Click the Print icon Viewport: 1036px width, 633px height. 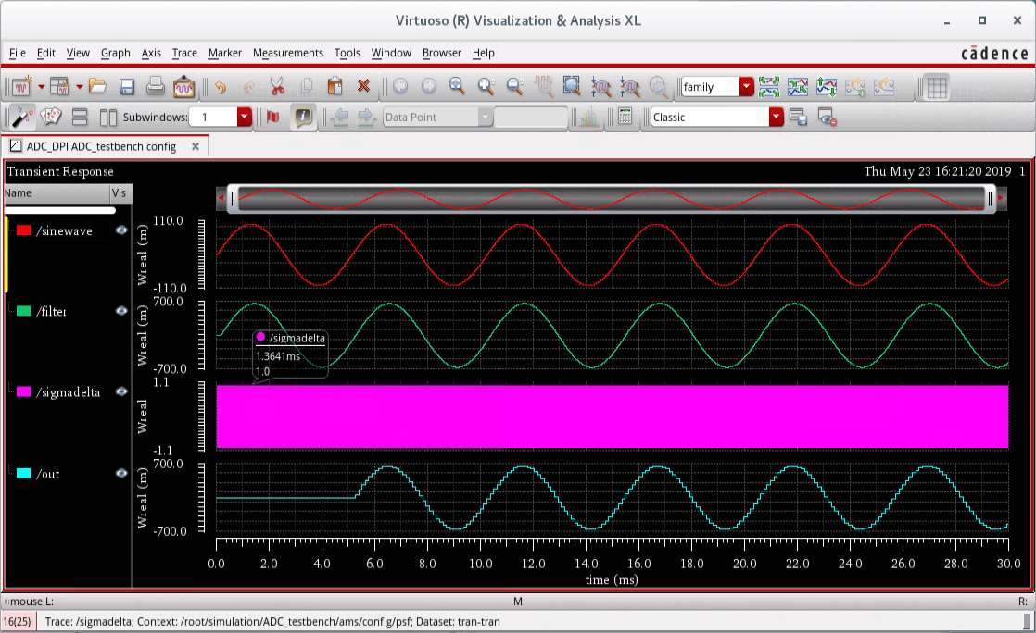[155, 87]
